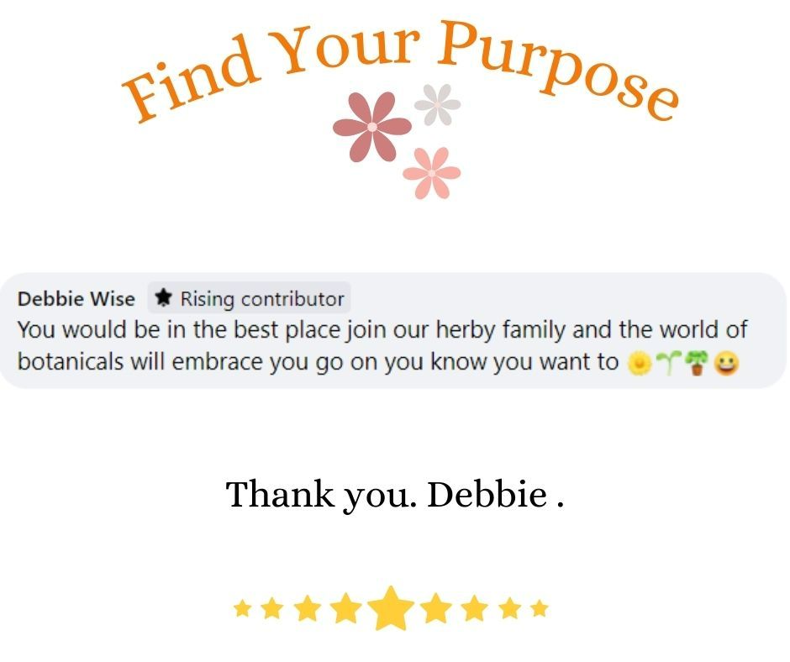Click the black star badge icon
The image size is (790, 662).
(x=163, y=297)
